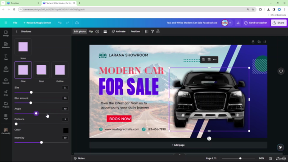The height and width of the screenshot is (162, 288).
Task: Click the Intensity slider handle
Action: [41, 142]
